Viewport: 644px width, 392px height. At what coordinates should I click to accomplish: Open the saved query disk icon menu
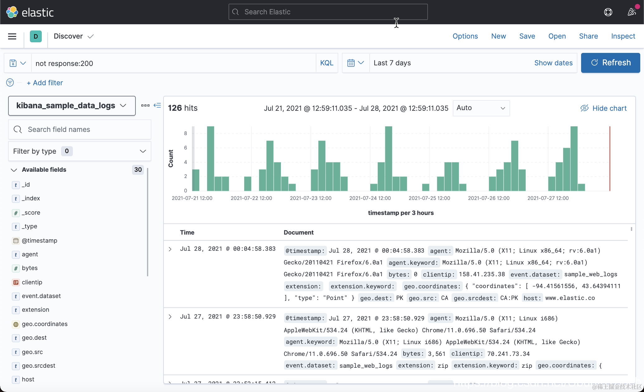[x=17, y=63]
